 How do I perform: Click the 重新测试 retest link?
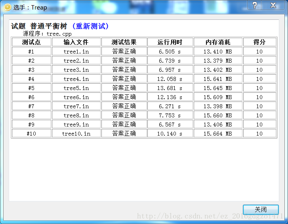90,26
